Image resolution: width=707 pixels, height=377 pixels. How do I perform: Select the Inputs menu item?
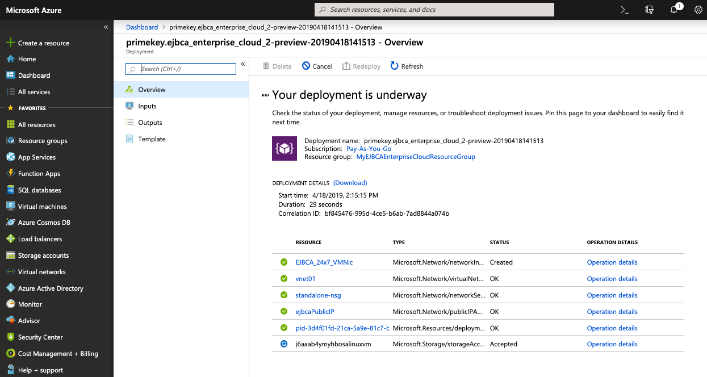147,106
